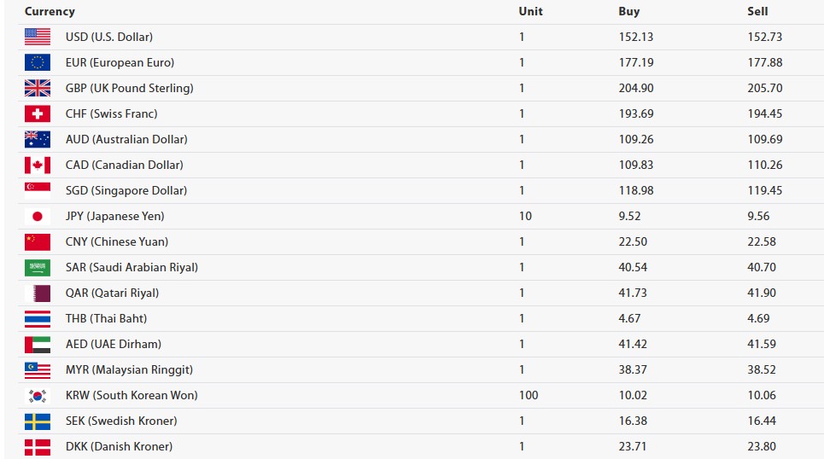Click the Japanese flag icon
824x459 pixels.
tap(38, 217)
